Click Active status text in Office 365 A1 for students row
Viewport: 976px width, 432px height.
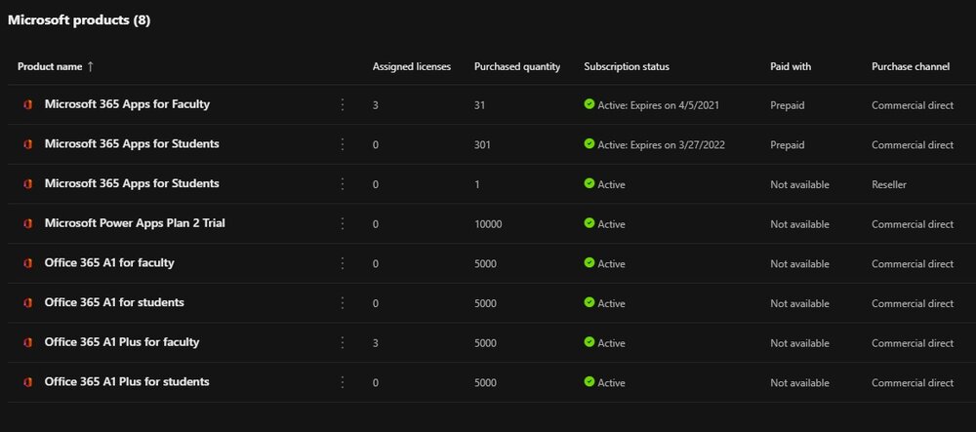coord(611,304)
